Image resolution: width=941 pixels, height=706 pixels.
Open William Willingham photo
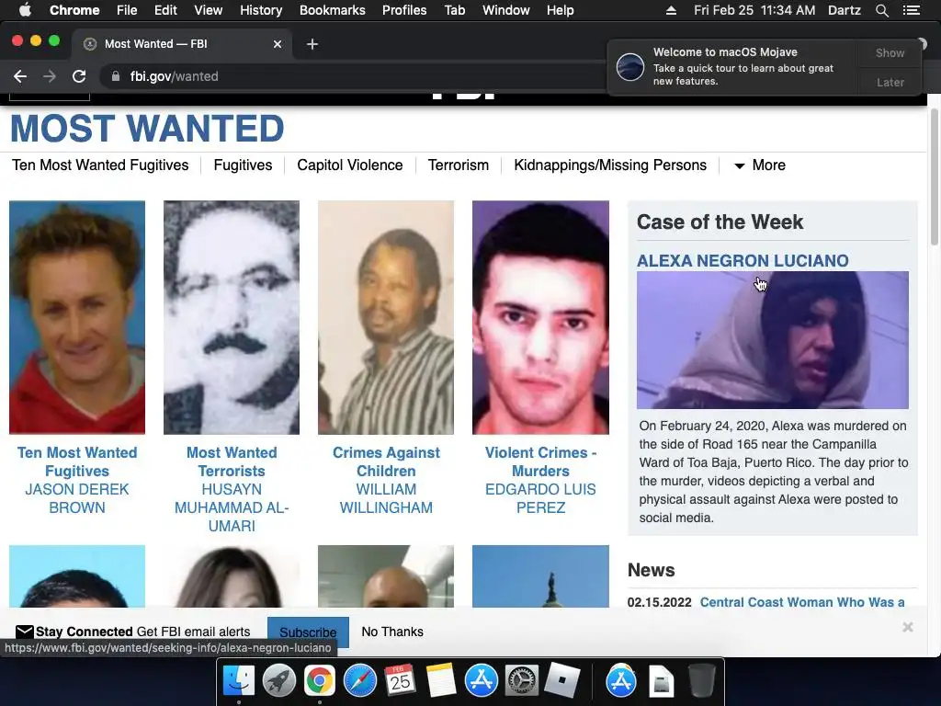click(386, 317)
